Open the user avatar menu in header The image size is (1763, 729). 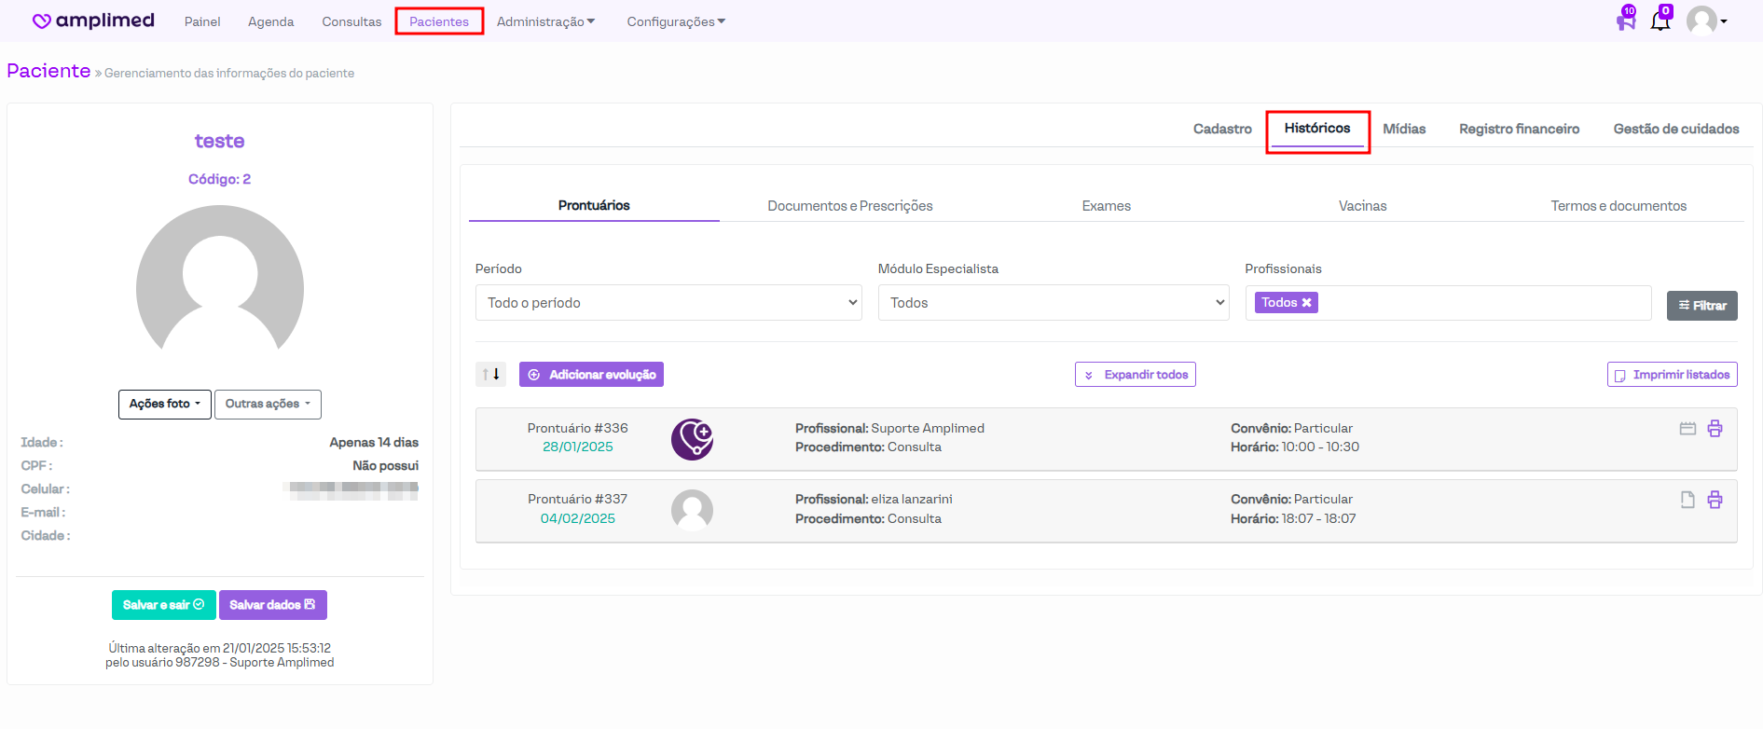(1706, 21)
